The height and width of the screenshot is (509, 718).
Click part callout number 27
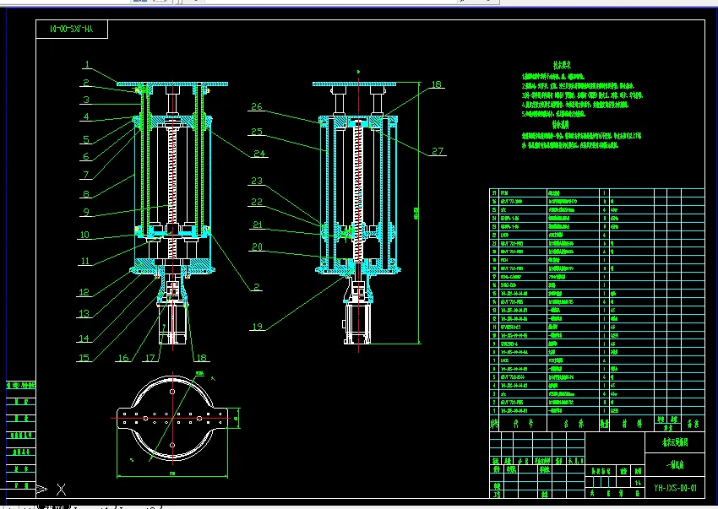(438, 151)
